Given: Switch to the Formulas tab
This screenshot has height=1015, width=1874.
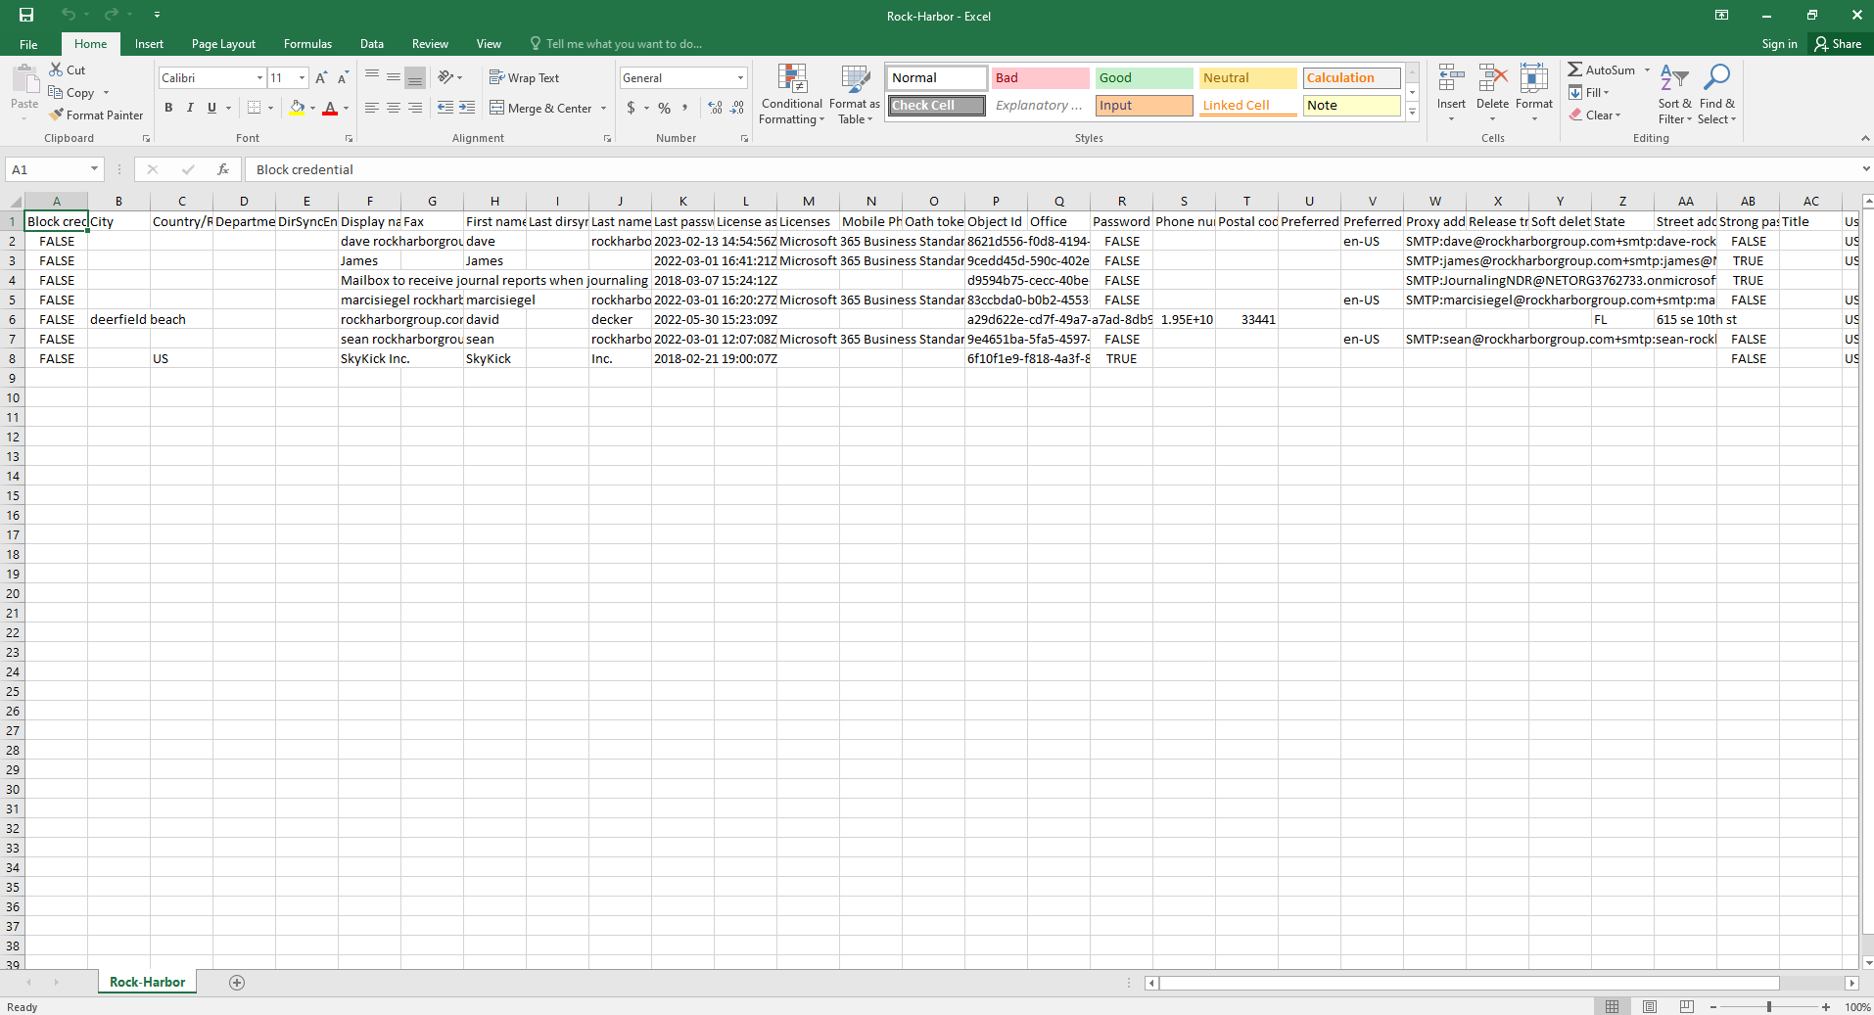Looking at the screenshot, I should (307, 44).
